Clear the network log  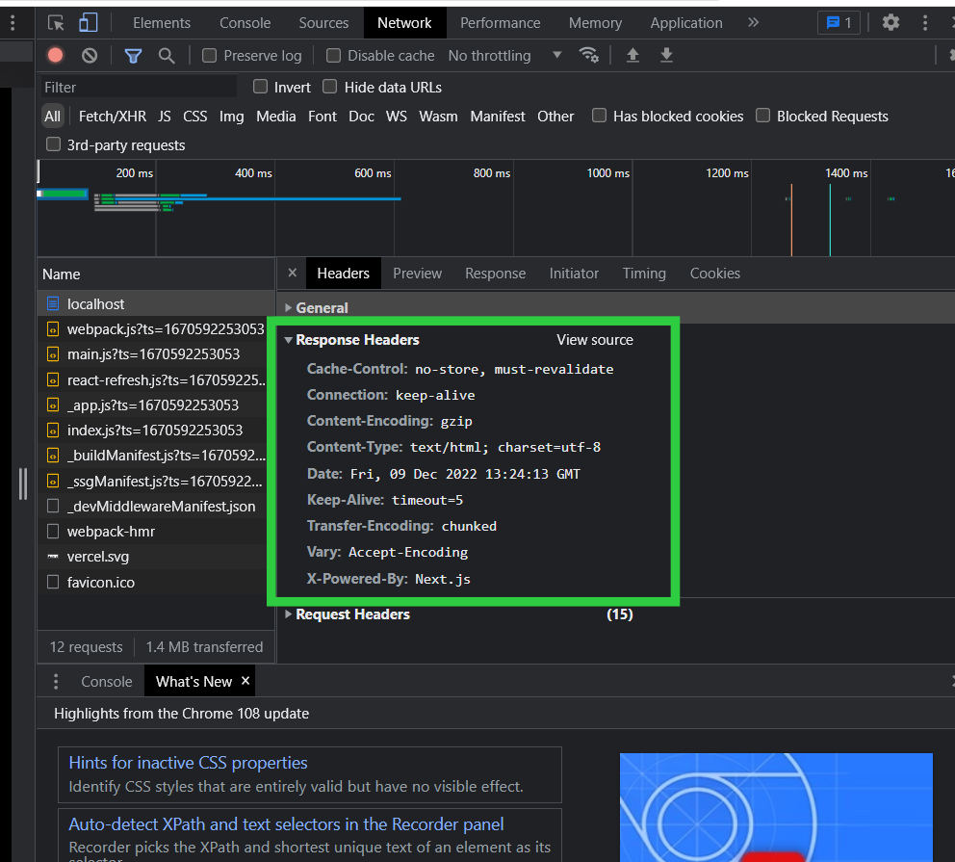pyautogui.click(x=90, y=56)
